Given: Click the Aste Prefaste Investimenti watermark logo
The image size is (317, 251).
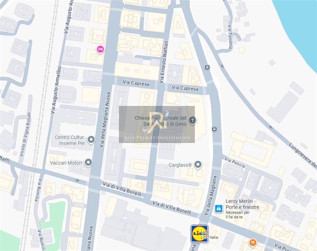Looking at the screenshot, I should click(x=157, y=124).
